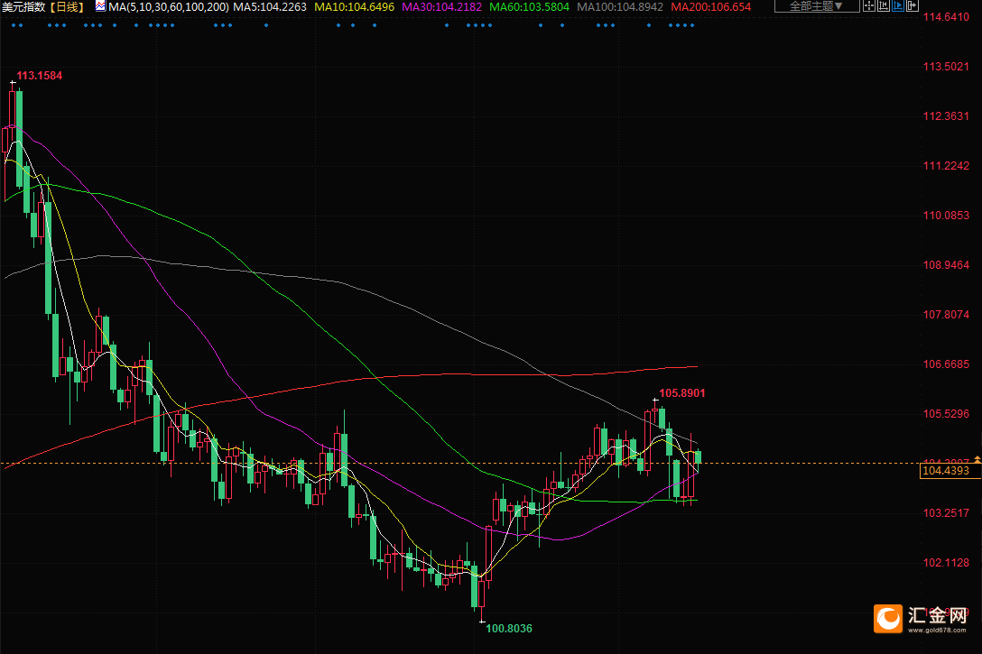Open the MA indicator chart icon

pos(100,6)
